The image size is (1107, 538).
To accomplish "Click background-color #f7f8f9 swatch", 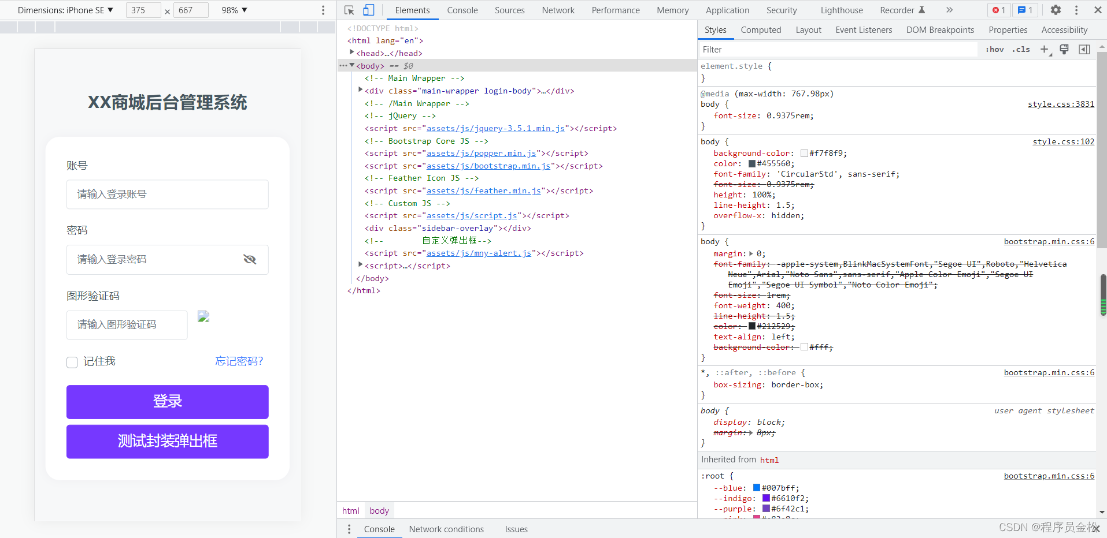I will [804, 153].
